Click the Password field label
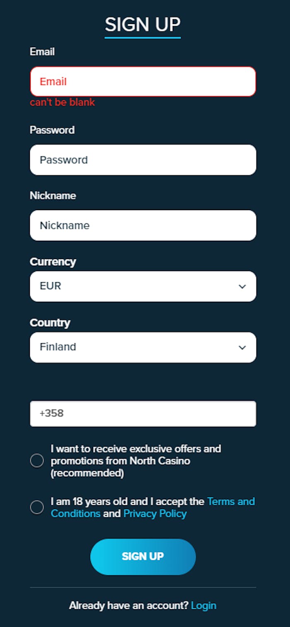 tap(52, 130)
